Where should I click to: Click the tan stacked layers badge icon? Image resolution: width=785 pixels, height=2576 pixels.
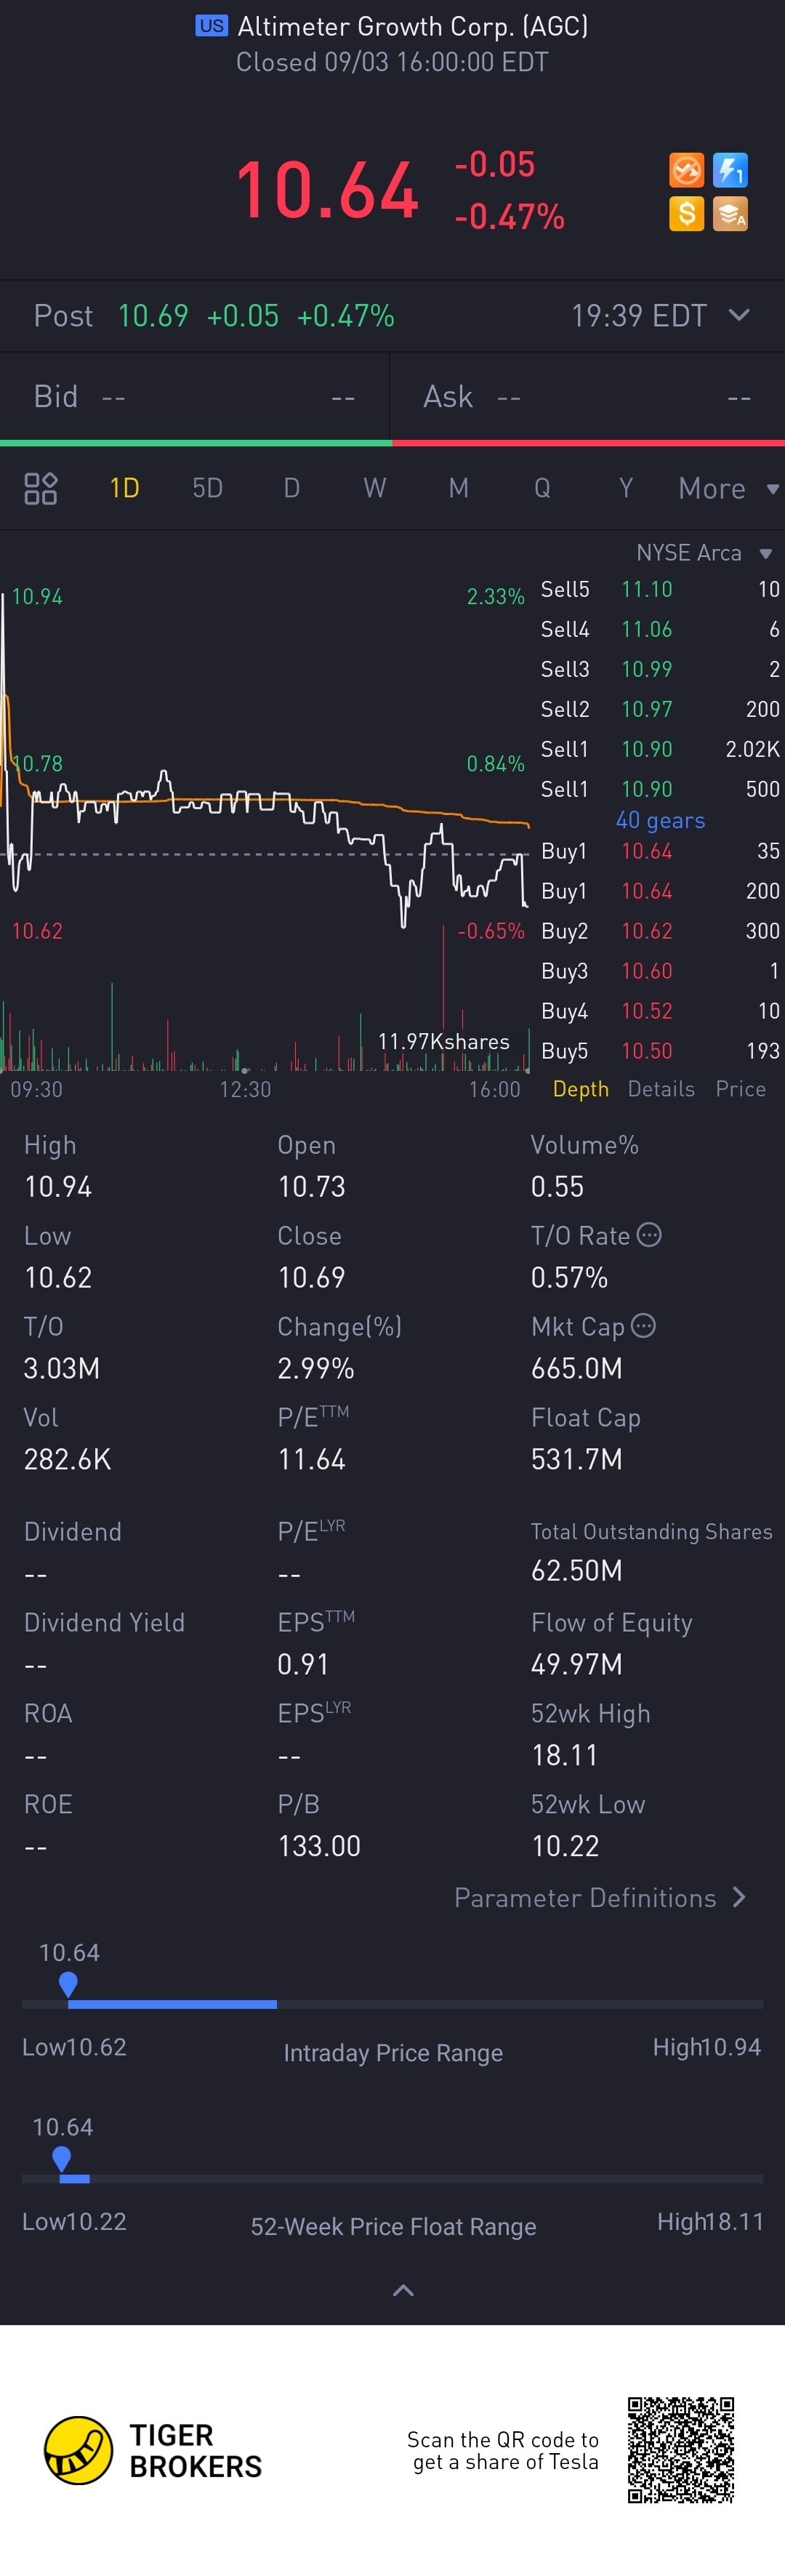point(730,213)
